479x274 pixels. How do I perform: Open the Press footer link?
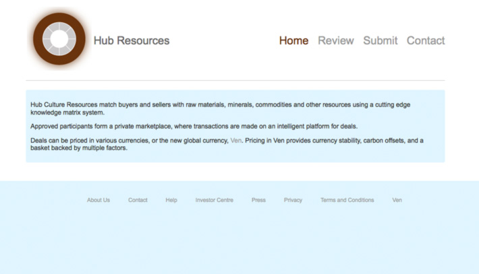coord(258,200)
